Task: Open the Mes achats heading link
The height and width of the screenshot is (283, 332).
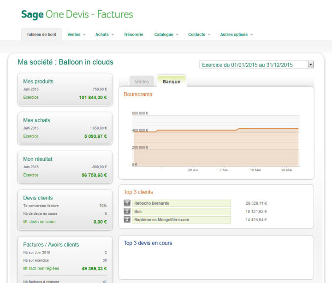Action: point(36,120)
